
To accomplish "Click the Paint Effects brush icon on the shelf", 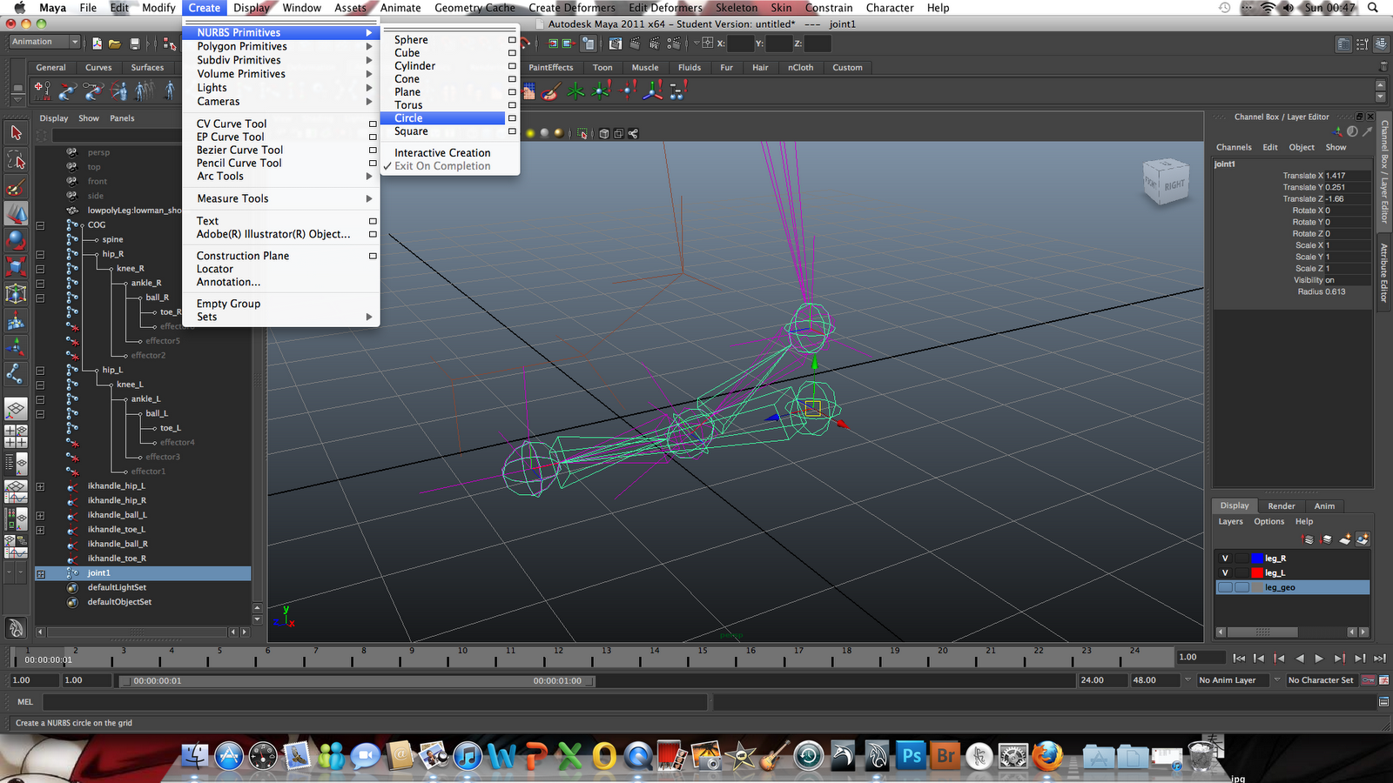I will (x=548, y=90).
